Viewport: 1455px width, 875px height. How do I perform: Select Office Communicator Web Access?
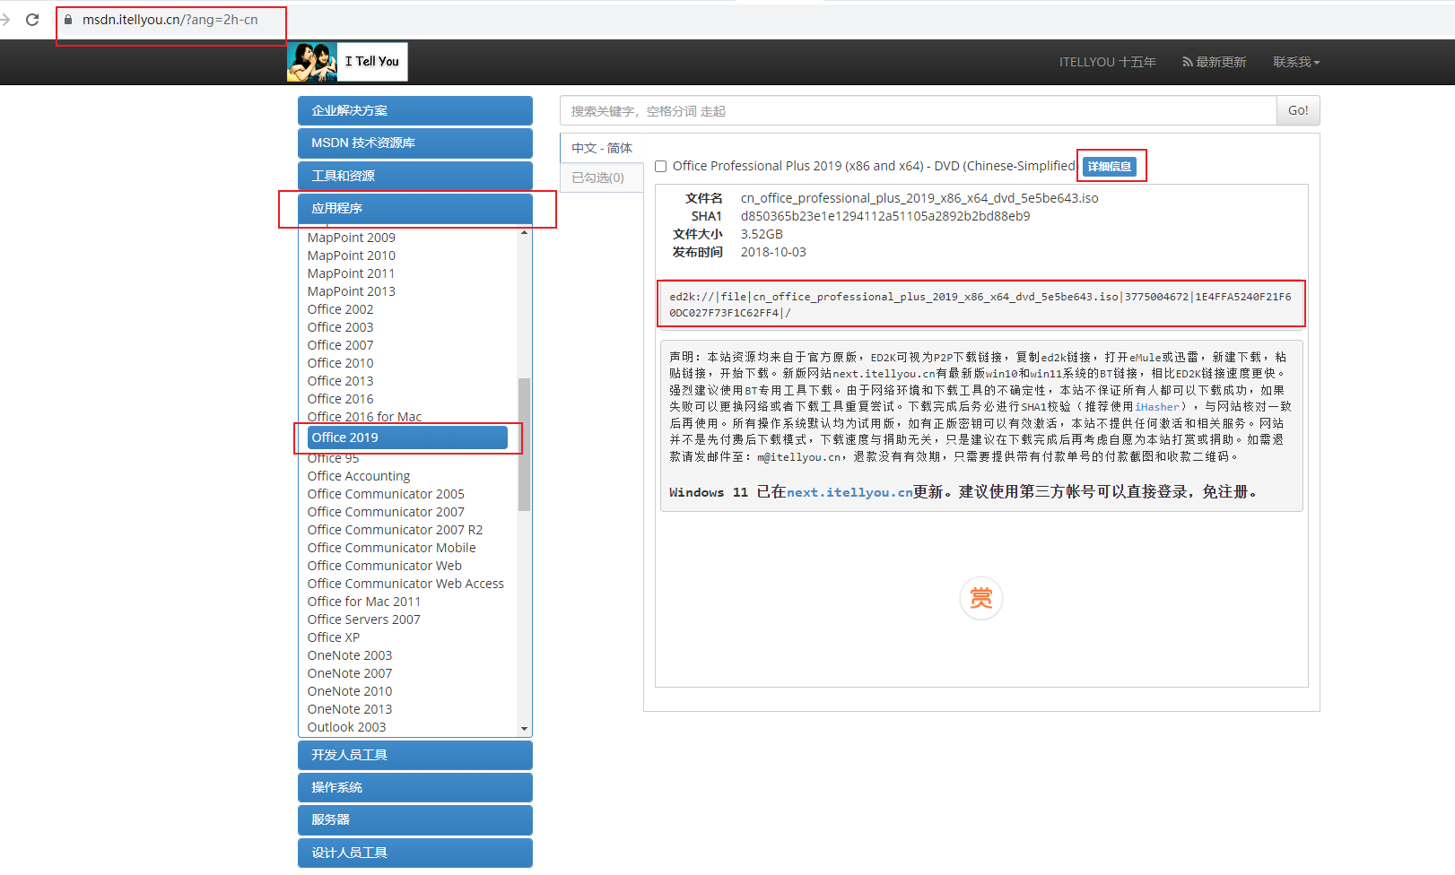tap(405, 584)
